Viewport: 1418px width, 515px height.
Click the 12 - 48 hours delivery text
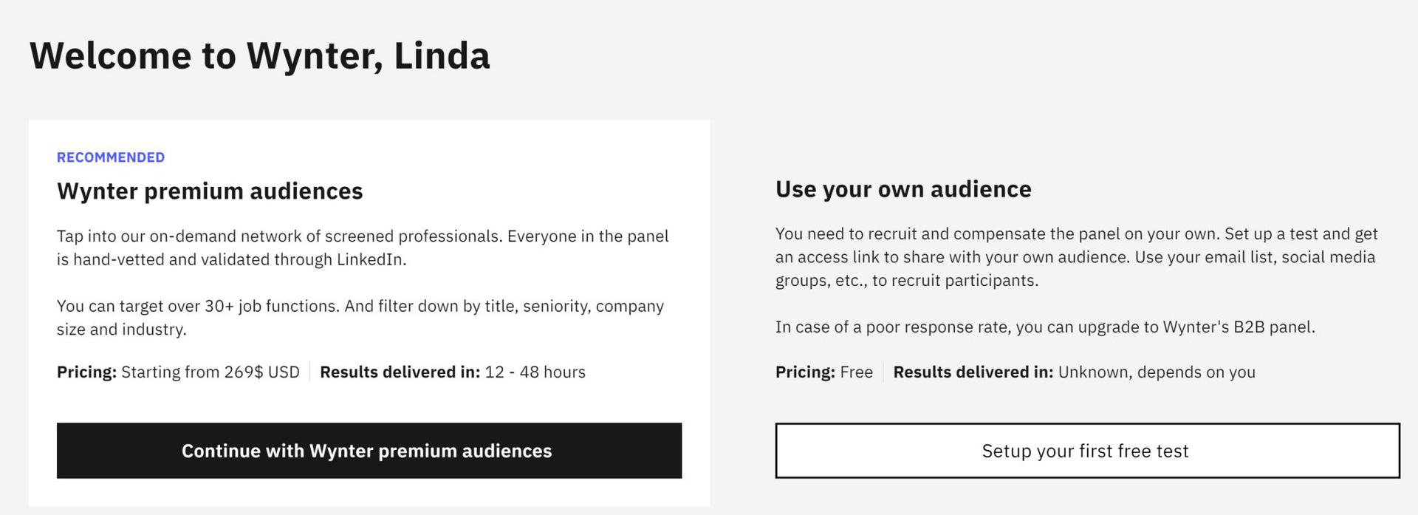[535, 372]
